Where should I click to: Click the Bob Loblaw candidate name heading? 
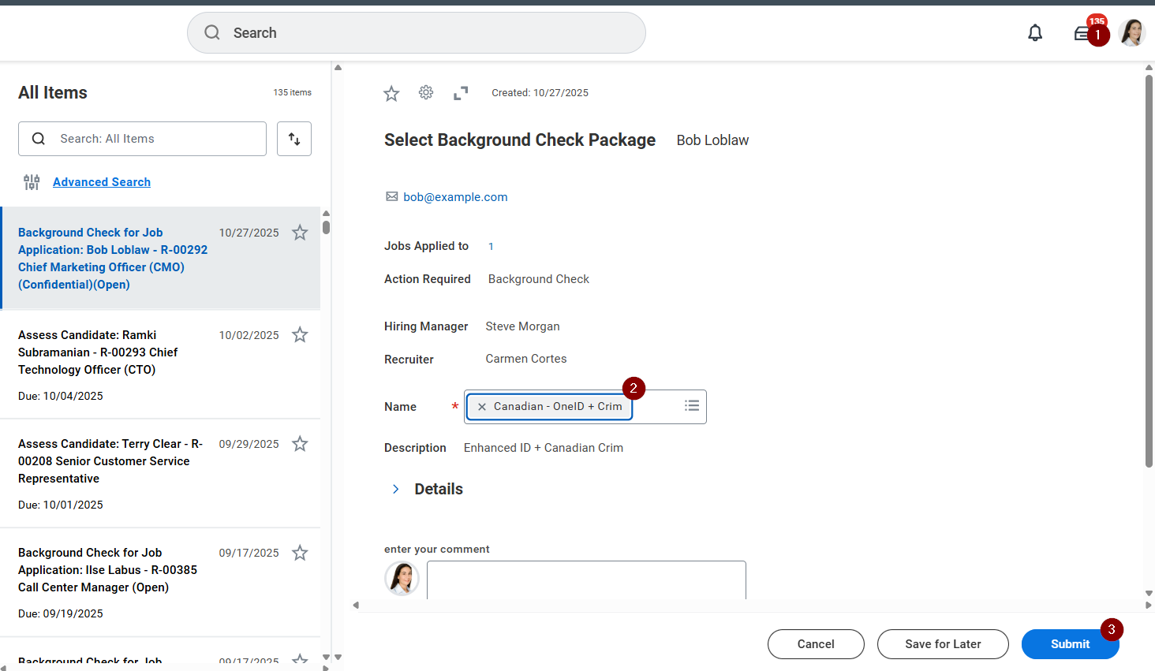tap(712, 140)
